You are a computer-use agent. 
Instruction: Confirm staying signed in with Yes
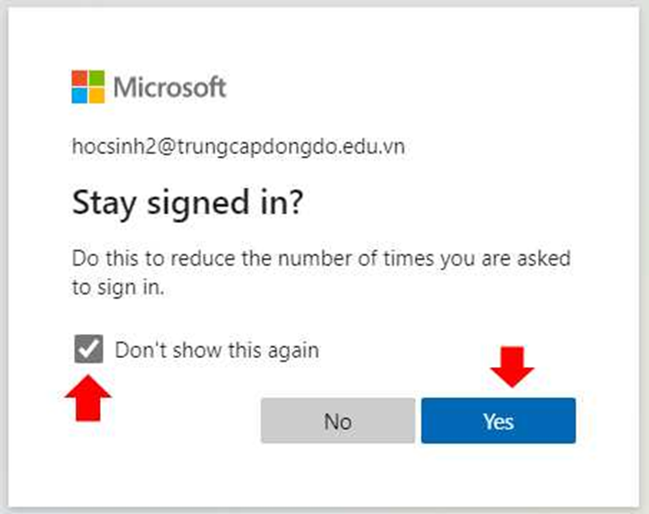[x=499, y=420]
